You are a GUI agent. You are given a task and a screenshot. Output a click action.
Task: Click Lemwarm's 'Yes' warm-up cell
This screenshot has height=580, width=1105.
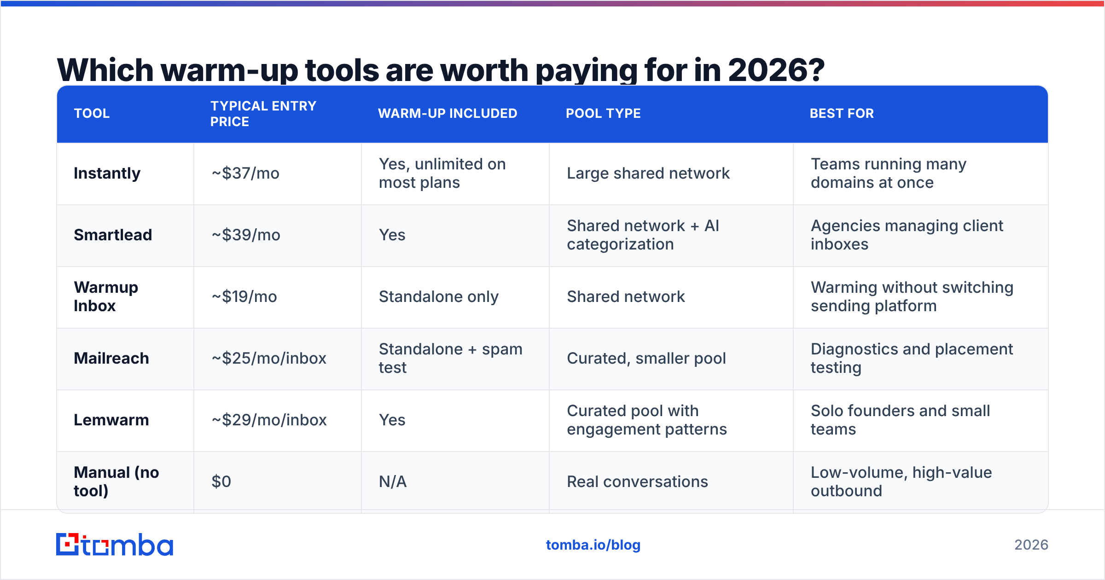point(455,420)
